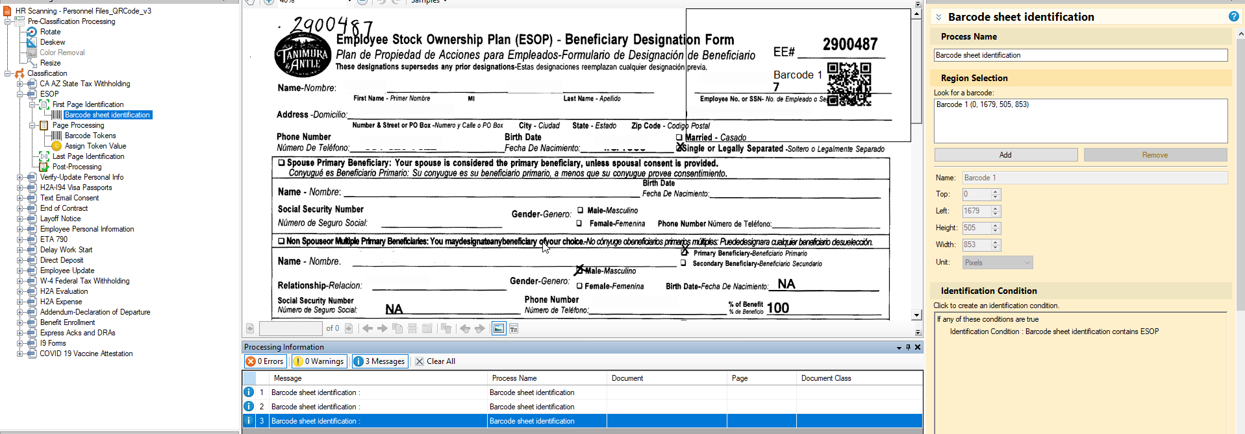Collapse First Page Identification node
1245x434 pixels.
[x=32, y=104]
